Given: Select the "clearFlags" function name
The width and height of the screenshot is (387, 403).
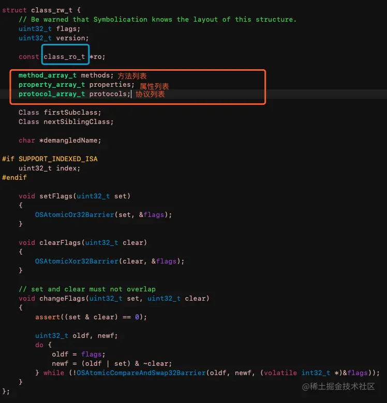Looking at the screenshot, I should (60, 243).
